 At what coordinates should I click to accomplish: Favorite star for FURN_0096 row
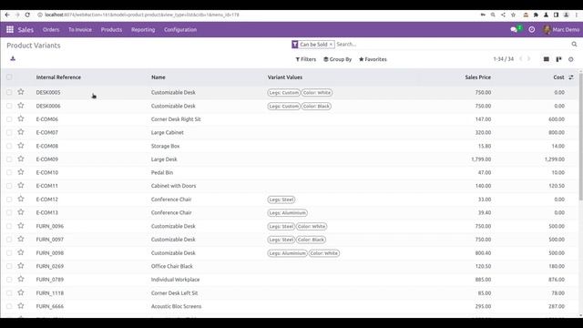click(x=21, y=226)
